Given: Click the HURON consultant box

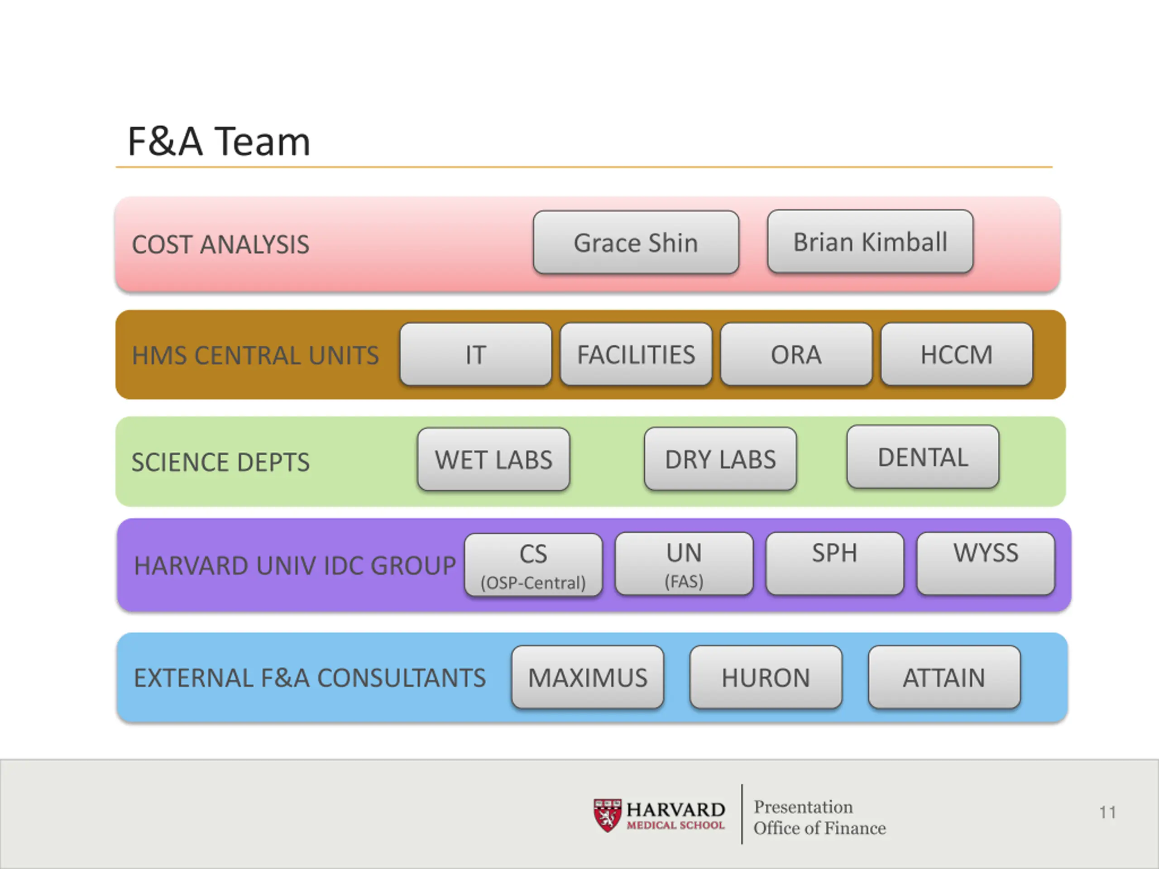Looking at the screenshot, I should coord(766,677).
